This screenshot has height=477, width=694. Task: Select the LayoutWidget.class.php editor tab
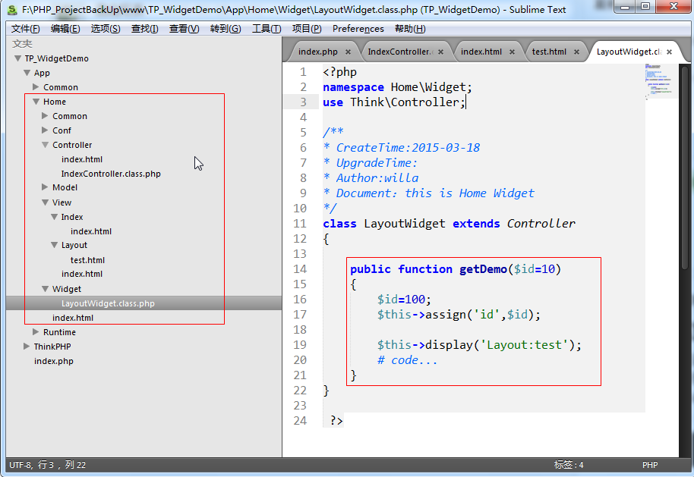(629, 52)
